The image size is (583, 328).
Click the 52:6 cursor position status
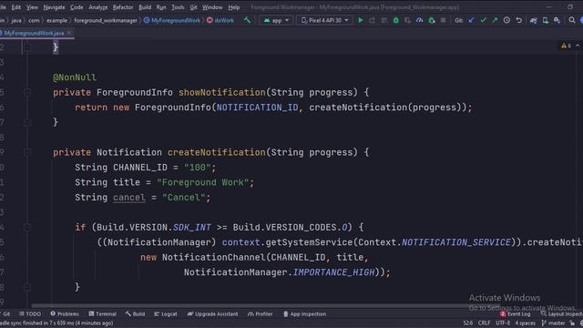(x=467, y=323)
